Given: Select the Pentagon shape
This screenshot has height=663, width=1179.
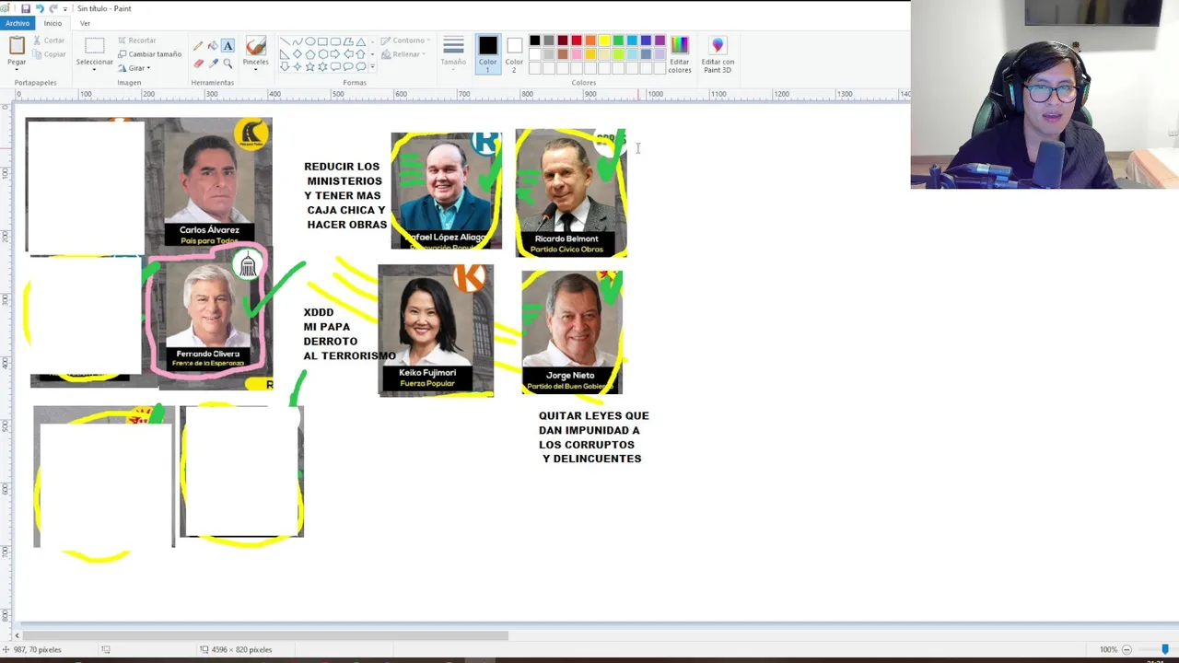Looking at the screenshot, I should 310,54.
